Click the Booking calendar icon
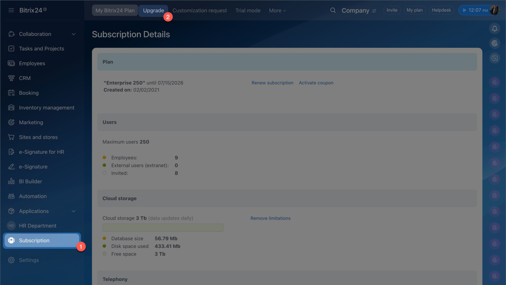The width and height of the screenshot is (506, 285). 11,93
